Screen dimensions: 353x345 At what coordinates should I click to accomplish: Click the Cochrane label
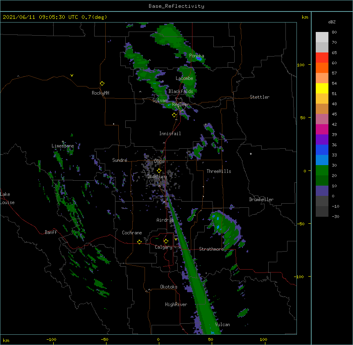pyautogui.click(x=132, y=233)
